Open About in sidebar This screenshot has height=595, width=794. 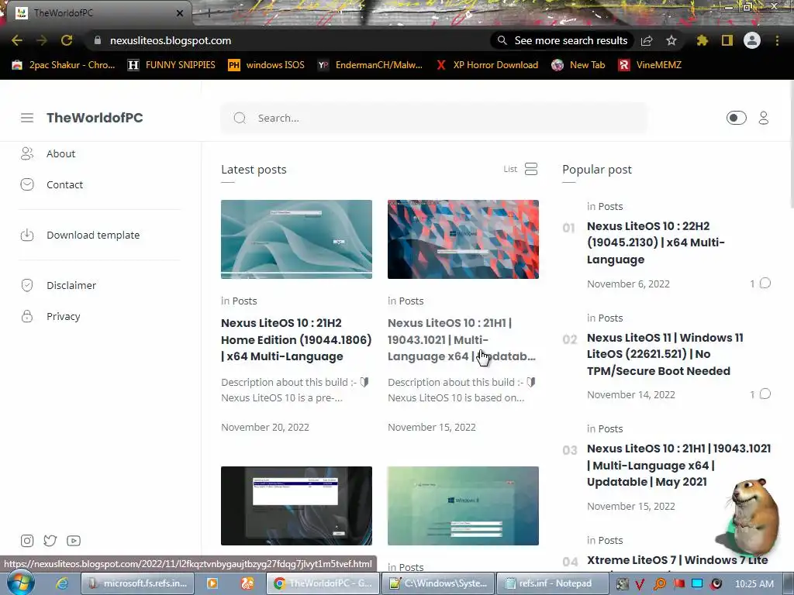(x=60, y=154)
